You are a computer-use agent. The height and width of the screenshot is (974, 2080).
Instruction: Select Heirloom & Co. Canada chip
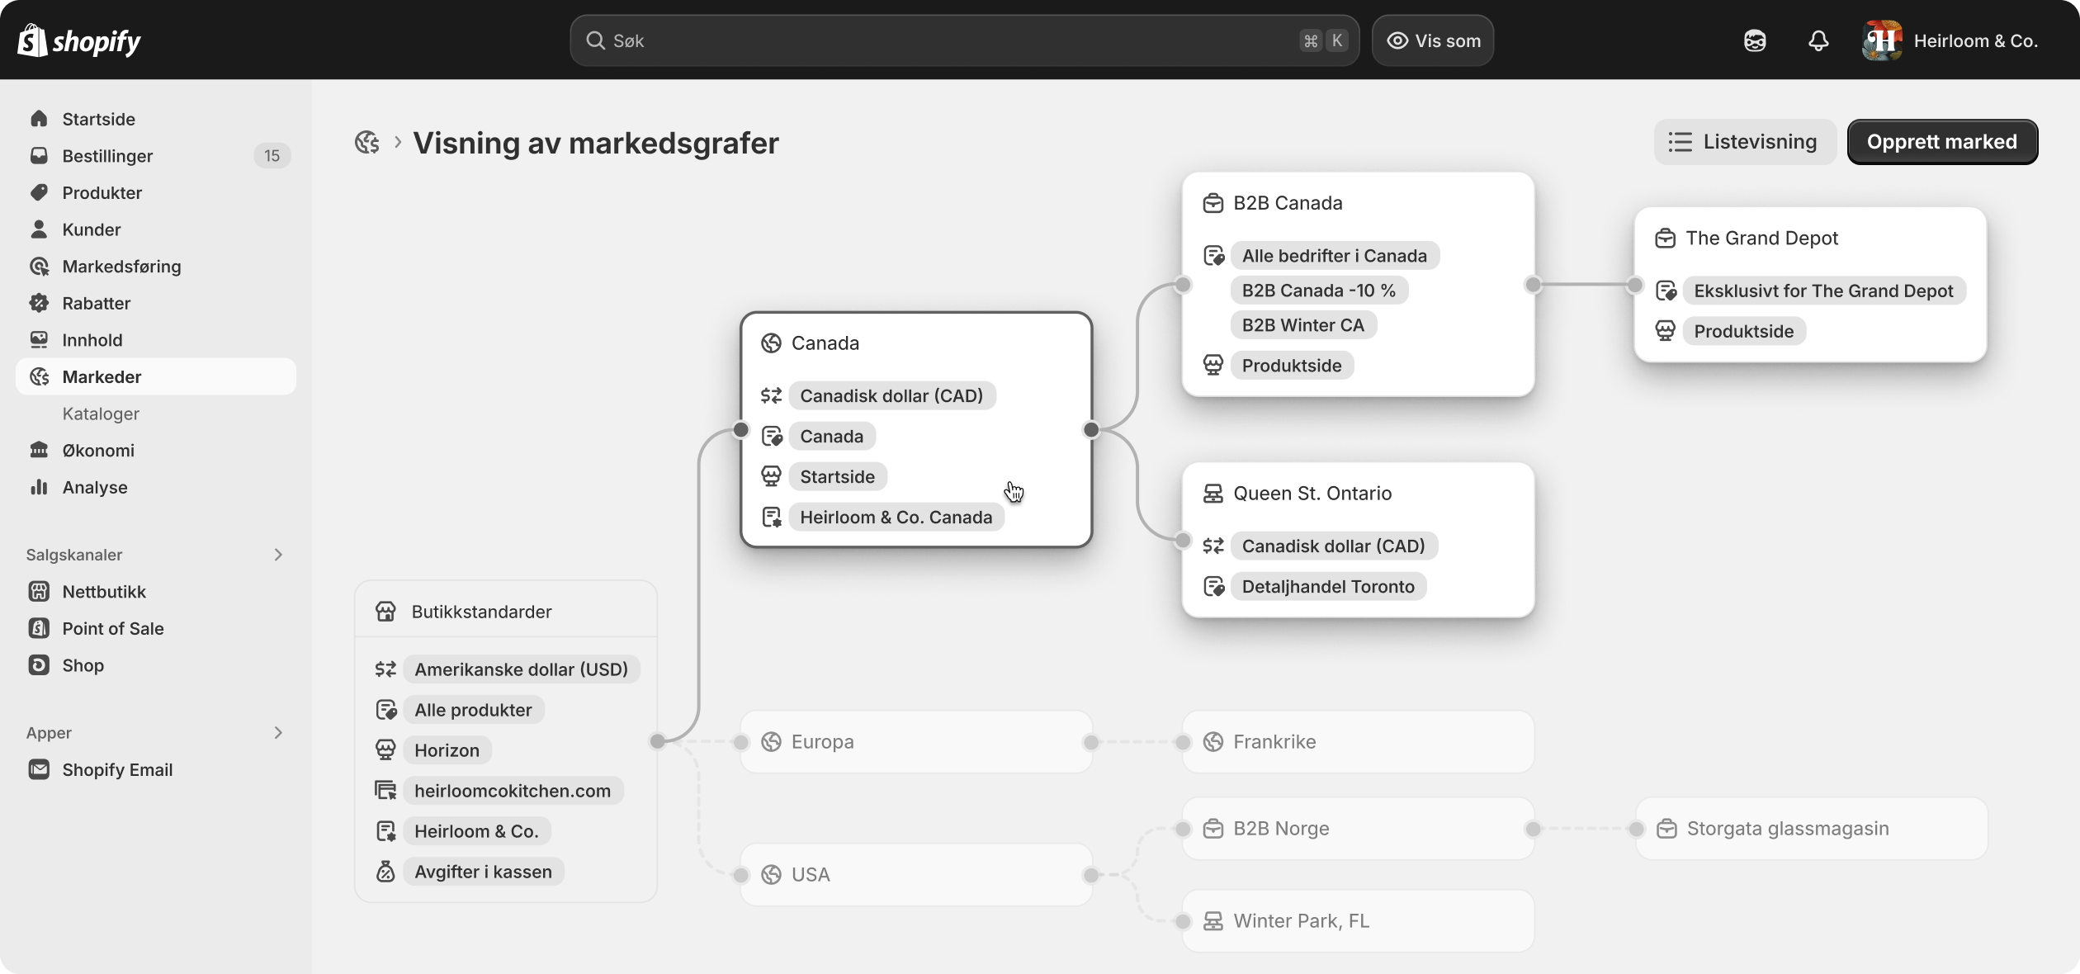[x=896, y=518]
